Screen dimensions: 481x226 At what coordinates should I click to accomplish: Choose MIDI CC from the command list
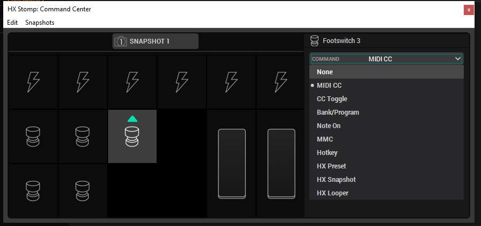click(x=386, y=85)
